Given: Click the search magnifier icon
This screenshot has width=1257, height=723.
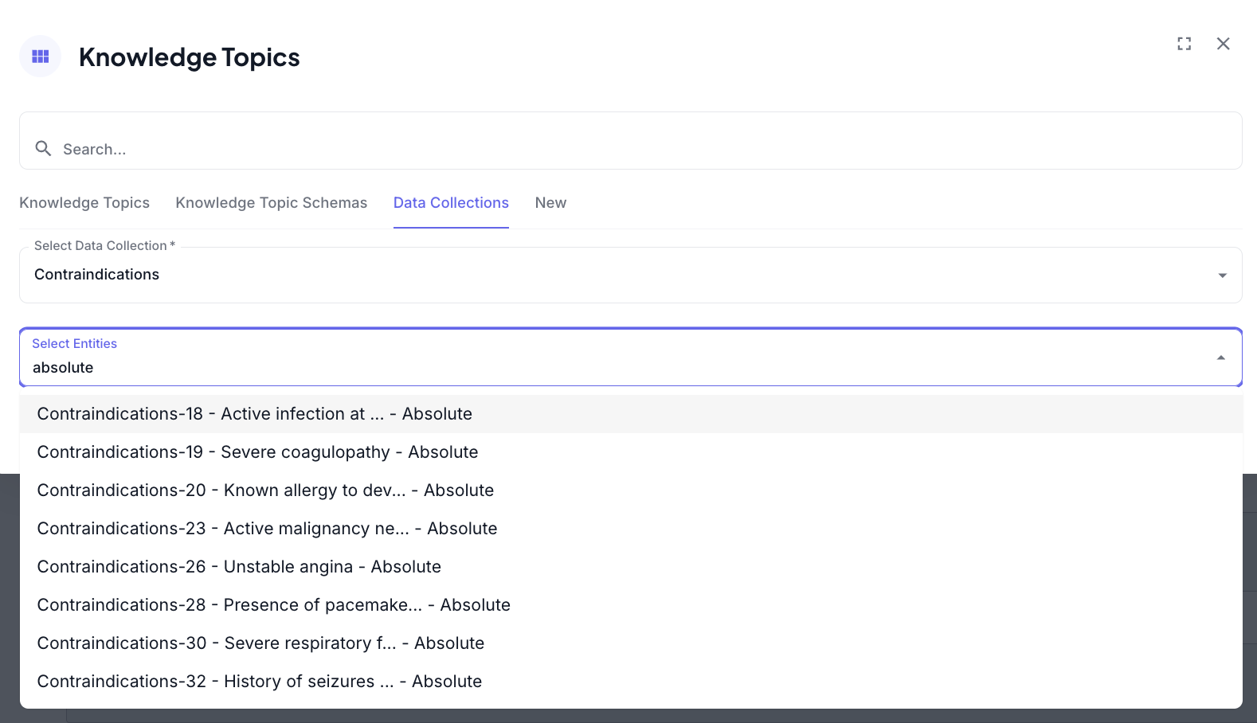Looking at the screenshot, I should pos(43,149).
